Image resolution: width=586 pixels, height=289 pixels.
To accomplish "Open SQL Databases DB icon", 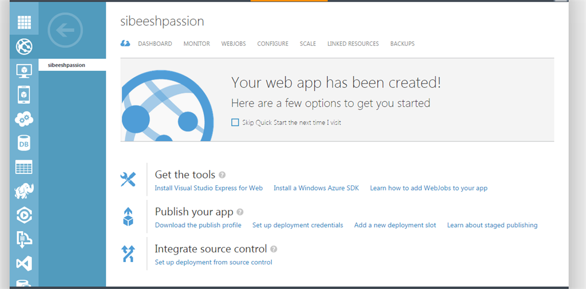I will click(24, 144).
